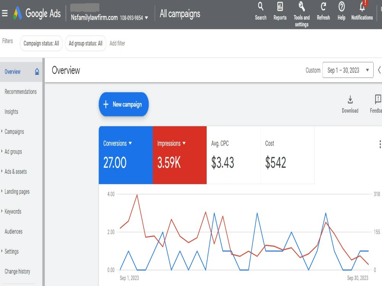The height and width of the screenshot is (286, 382).
Task: Open the hamburger main menu
Action: pos(5,13)
